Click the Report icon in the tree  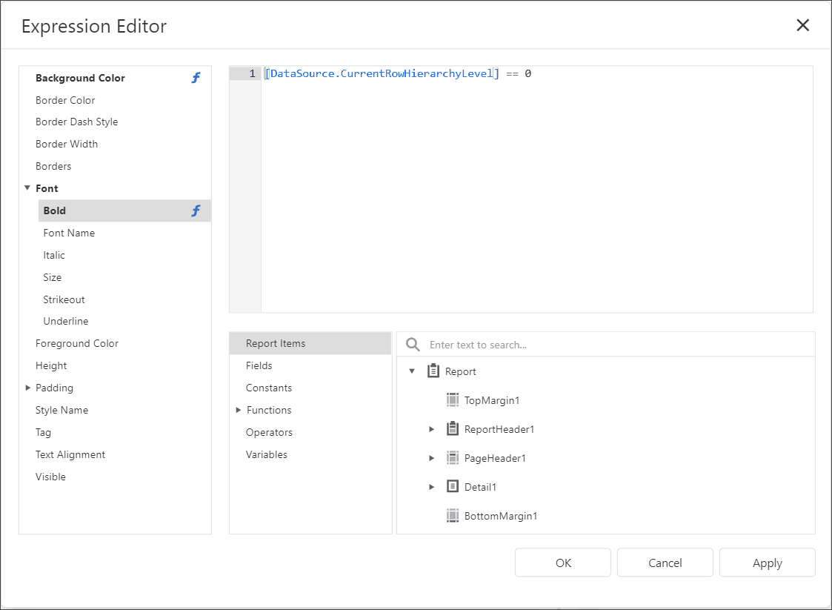click(433, 371)
